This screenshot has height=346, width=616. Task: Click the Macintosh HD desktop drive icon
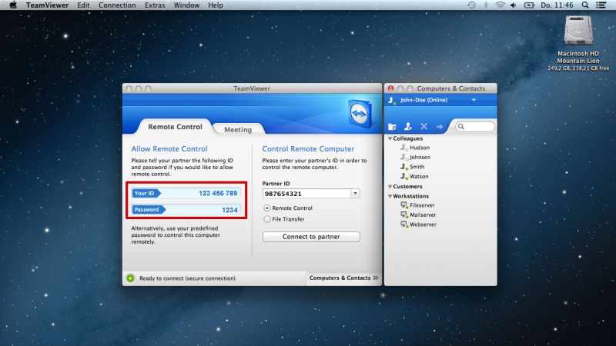tap(578, 31)
